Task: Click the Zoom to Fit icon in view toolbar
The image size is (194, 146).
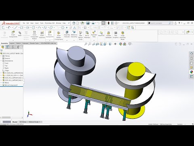Action: click(x=86, y=44)
